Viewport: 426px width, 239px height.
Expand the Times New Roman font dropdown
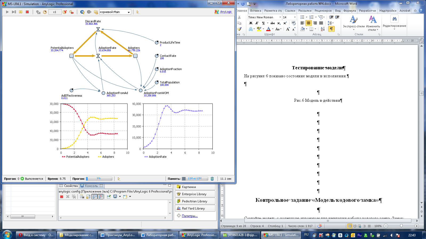(x=280, y=17)
